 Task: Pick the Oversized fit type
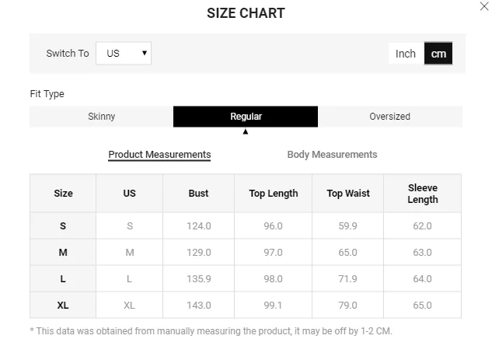(x=389, y=117)
